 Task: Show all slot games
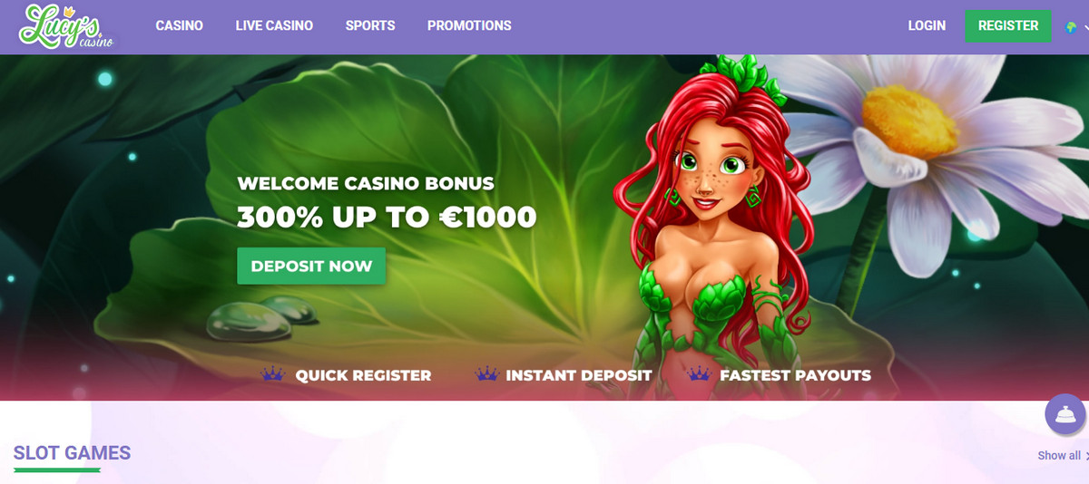pyautogui.click(x=1059, y=456)
